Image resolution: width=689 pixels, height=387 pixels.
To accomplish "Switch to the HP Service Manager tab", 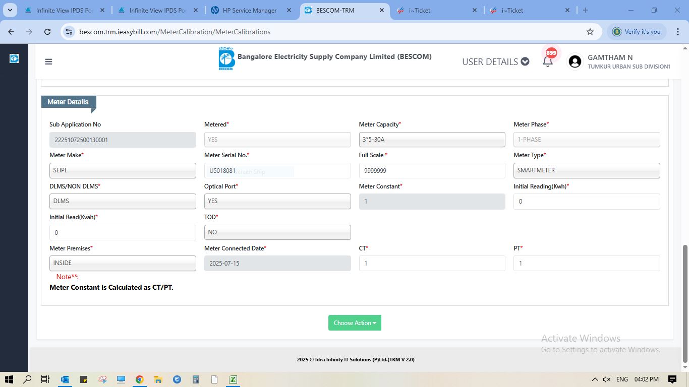I will pyautogui.click(x=250, y=10).
